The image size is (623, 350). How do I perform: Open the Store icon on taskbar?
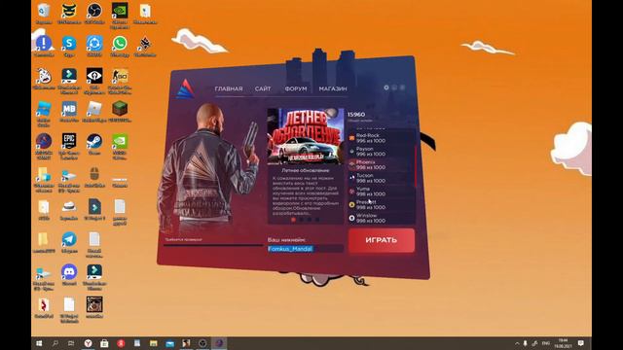pyautogui.click(x=104, y=343)
